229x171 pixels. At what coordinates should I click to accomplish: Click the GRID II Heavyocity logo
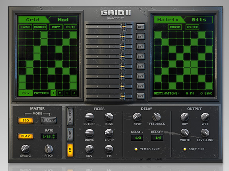[115, 15]
